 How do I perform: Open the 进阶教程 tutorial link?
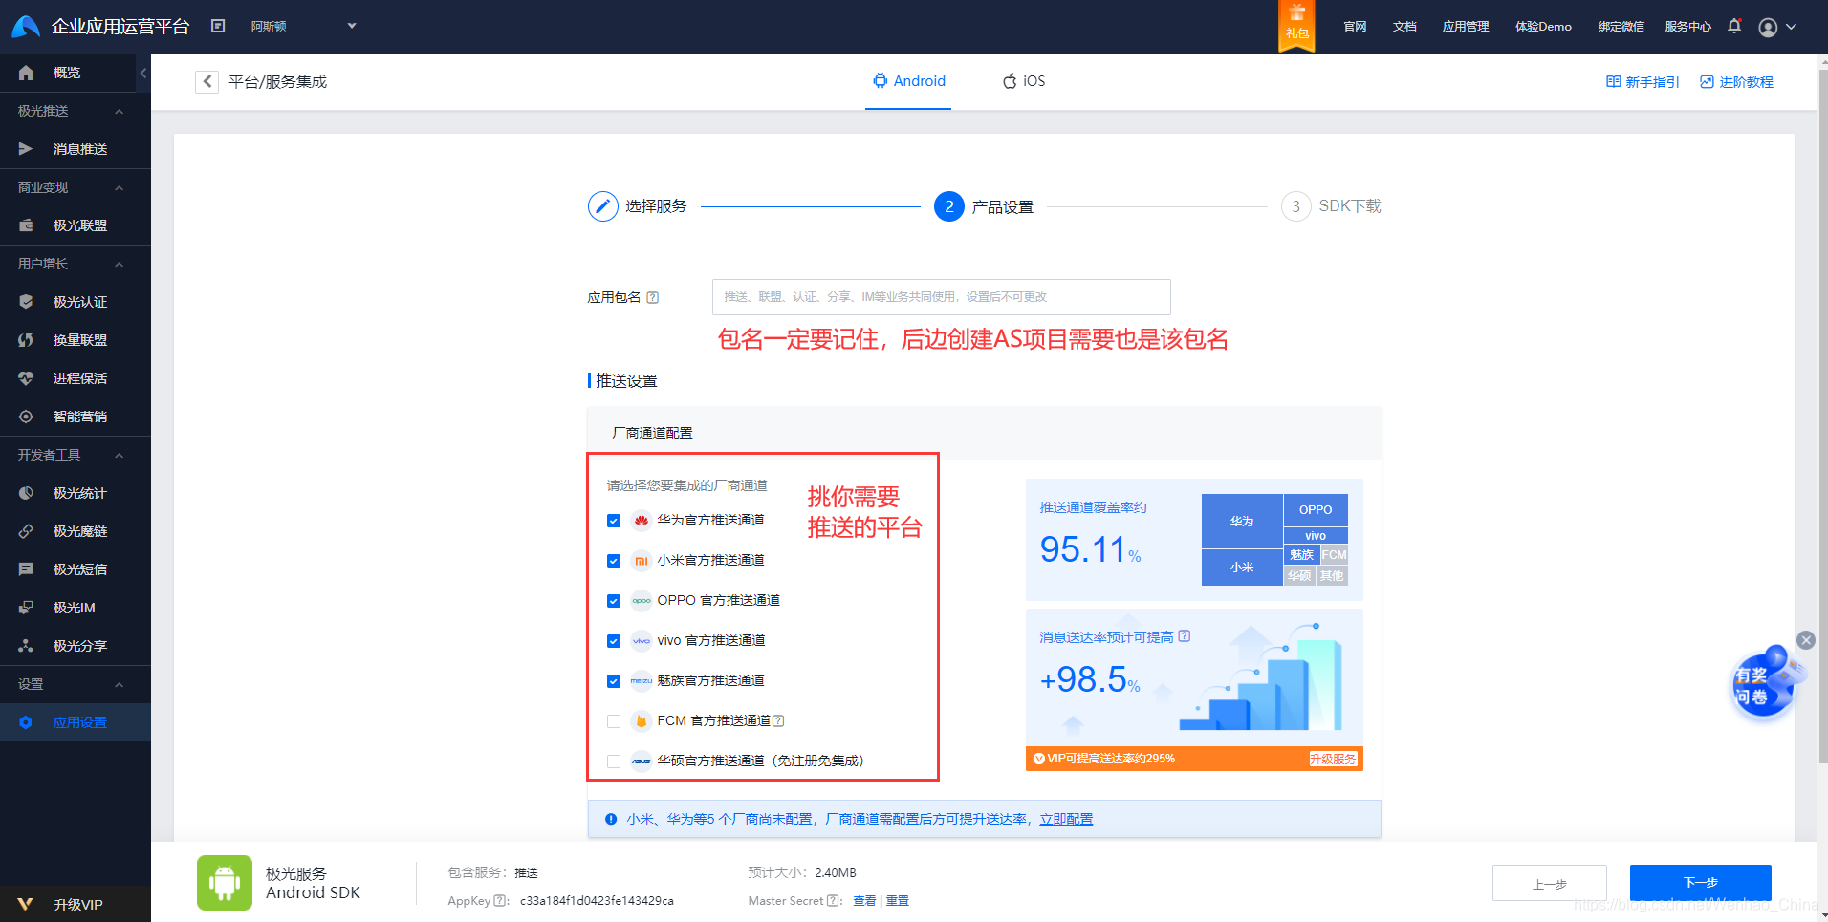click(x=1736, y=82)
